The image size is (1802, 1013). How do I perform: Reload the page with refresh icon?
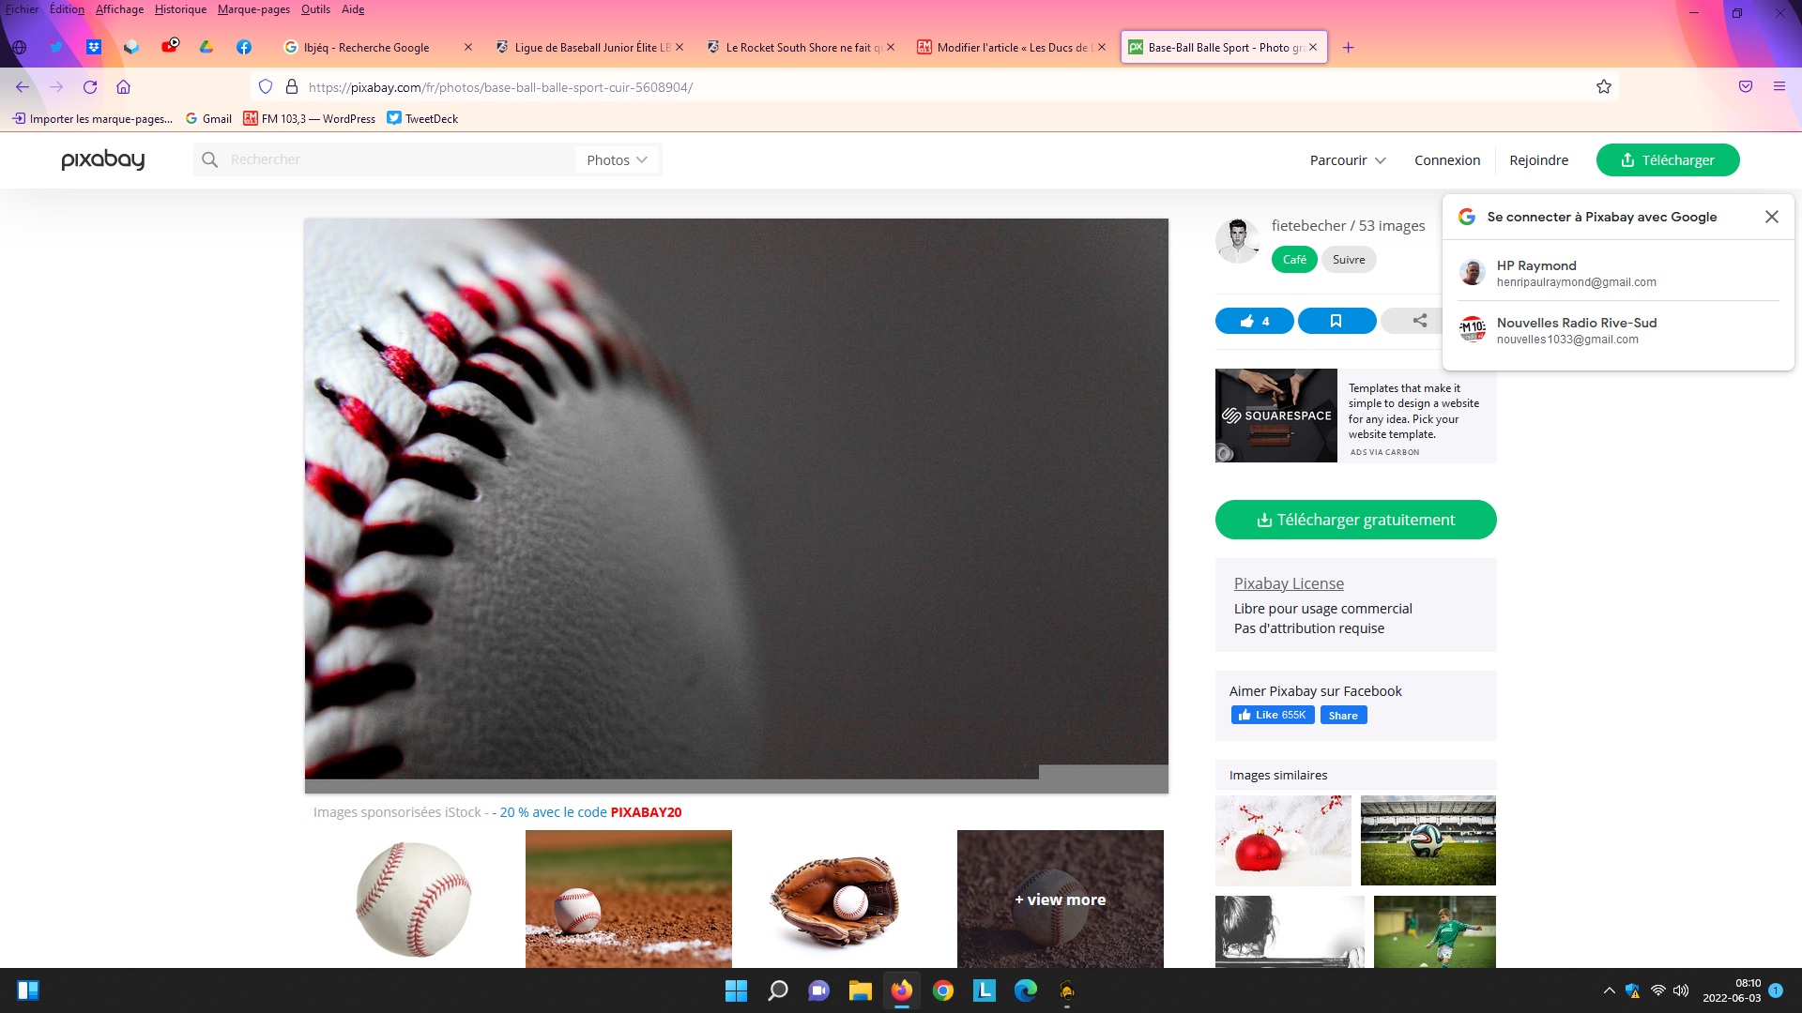click(90, 87)
